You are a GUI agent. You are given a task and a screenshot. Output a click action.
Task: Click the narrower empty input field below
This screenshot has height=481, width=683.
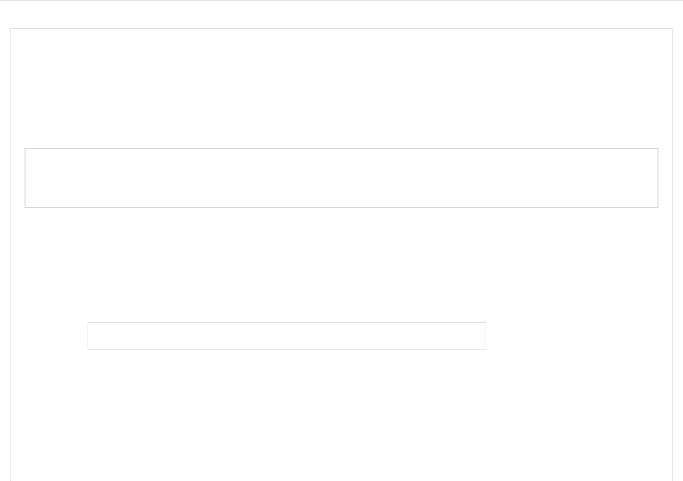tap(286, 336)
